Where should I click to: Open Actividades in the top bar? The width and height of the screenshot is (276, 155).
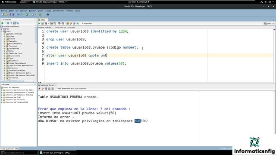tap(9, 2)
